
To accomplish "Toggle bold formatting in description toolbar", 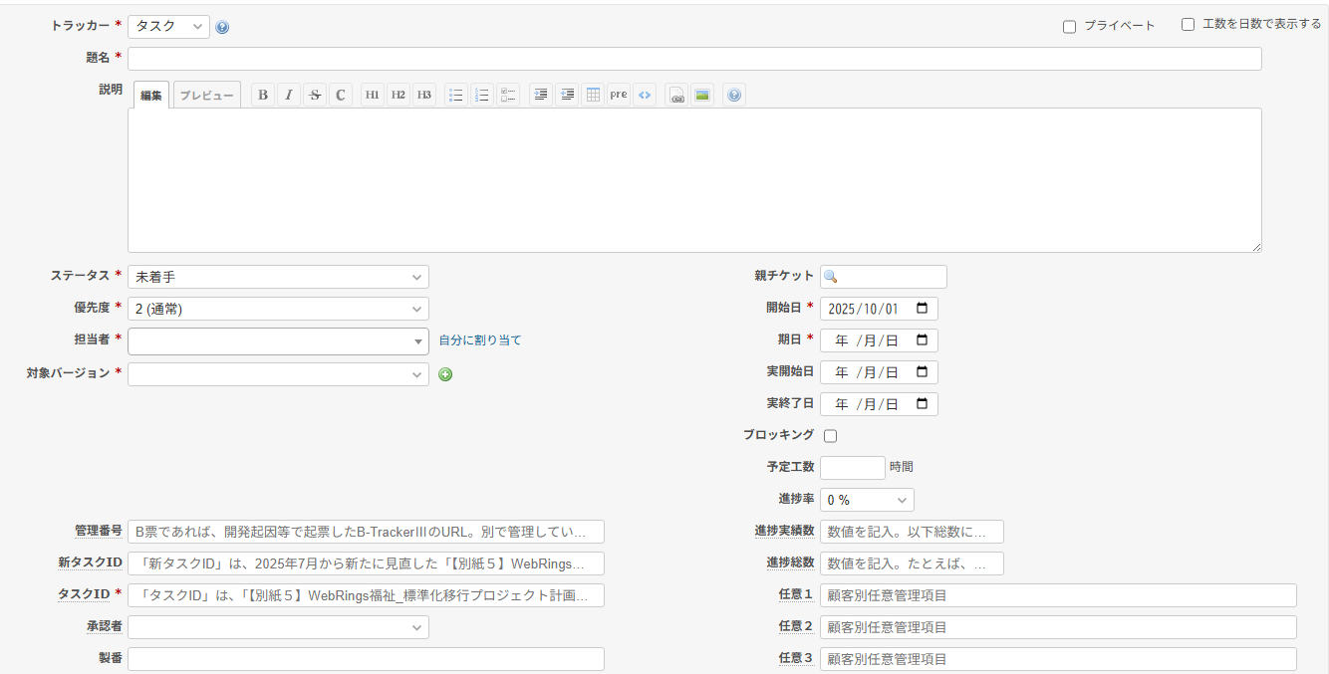I will pyautogui.click(x=263, y=95).
